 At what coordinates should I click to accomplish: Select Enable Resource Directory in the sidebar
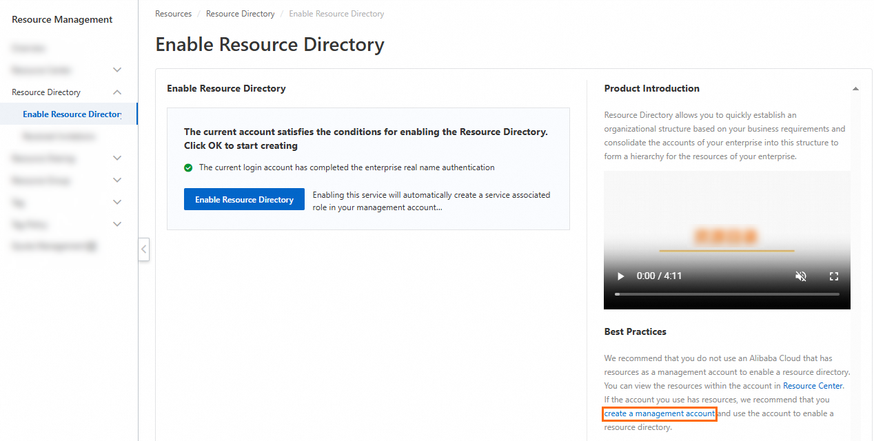(x=72, y=114)
